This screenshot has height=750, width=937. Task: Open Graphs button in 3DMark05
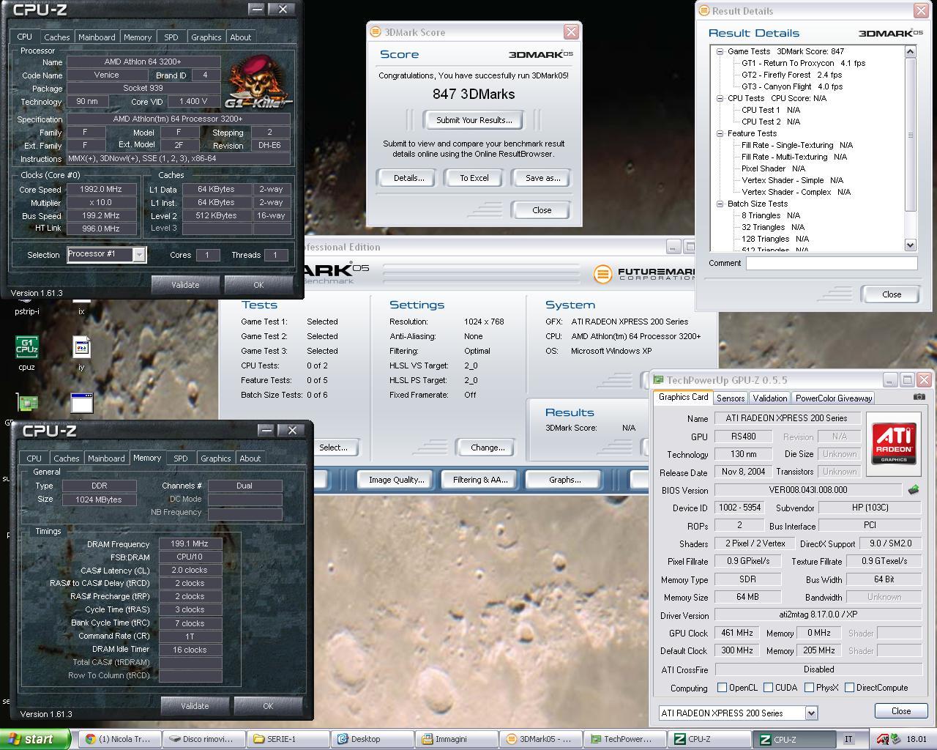point(564,480)
